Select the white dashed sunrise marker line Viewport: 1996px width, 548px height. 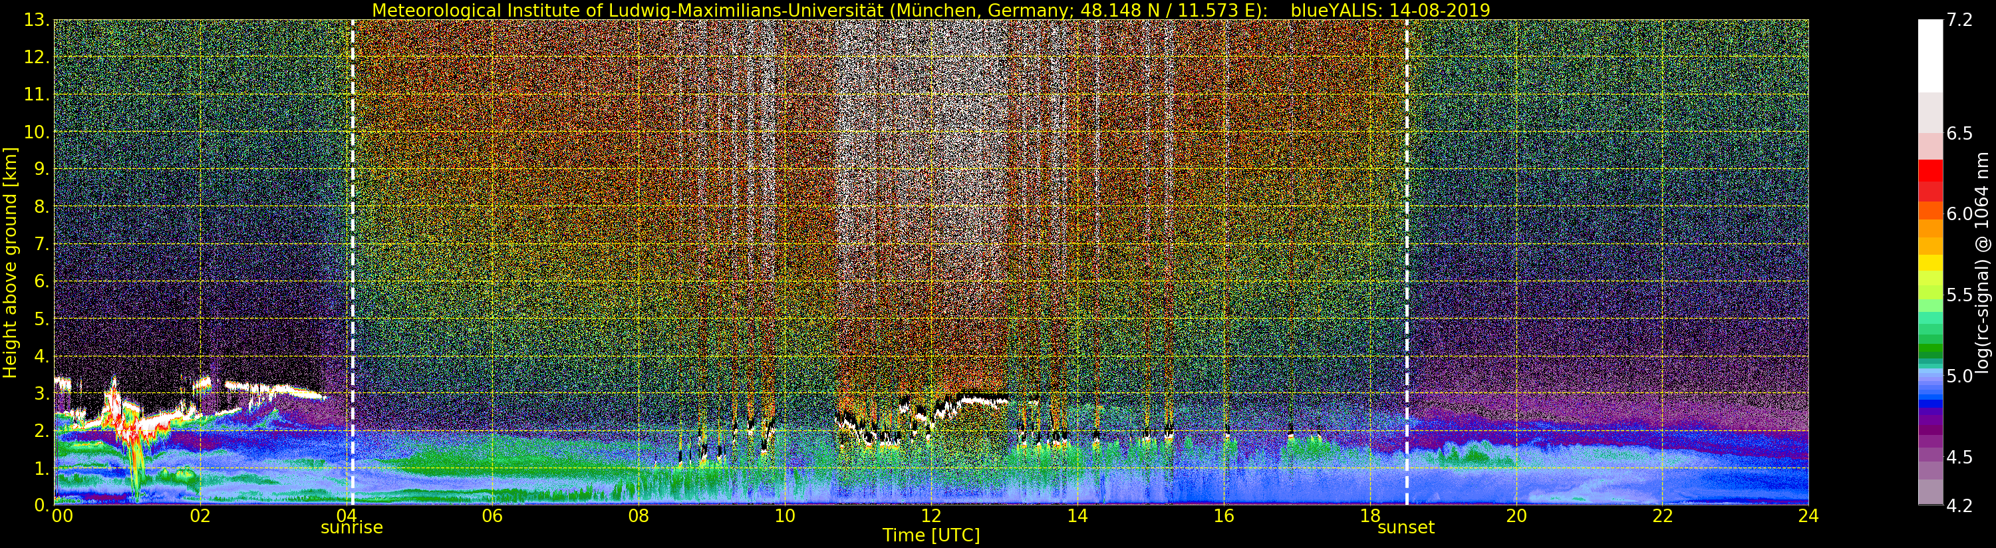point(353,262)
